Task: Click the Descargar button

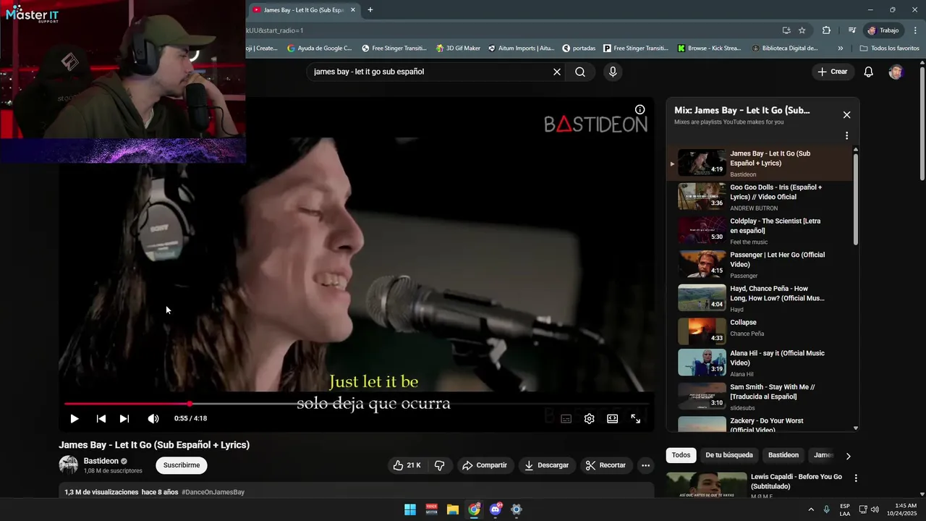Action: pos(547,465)
